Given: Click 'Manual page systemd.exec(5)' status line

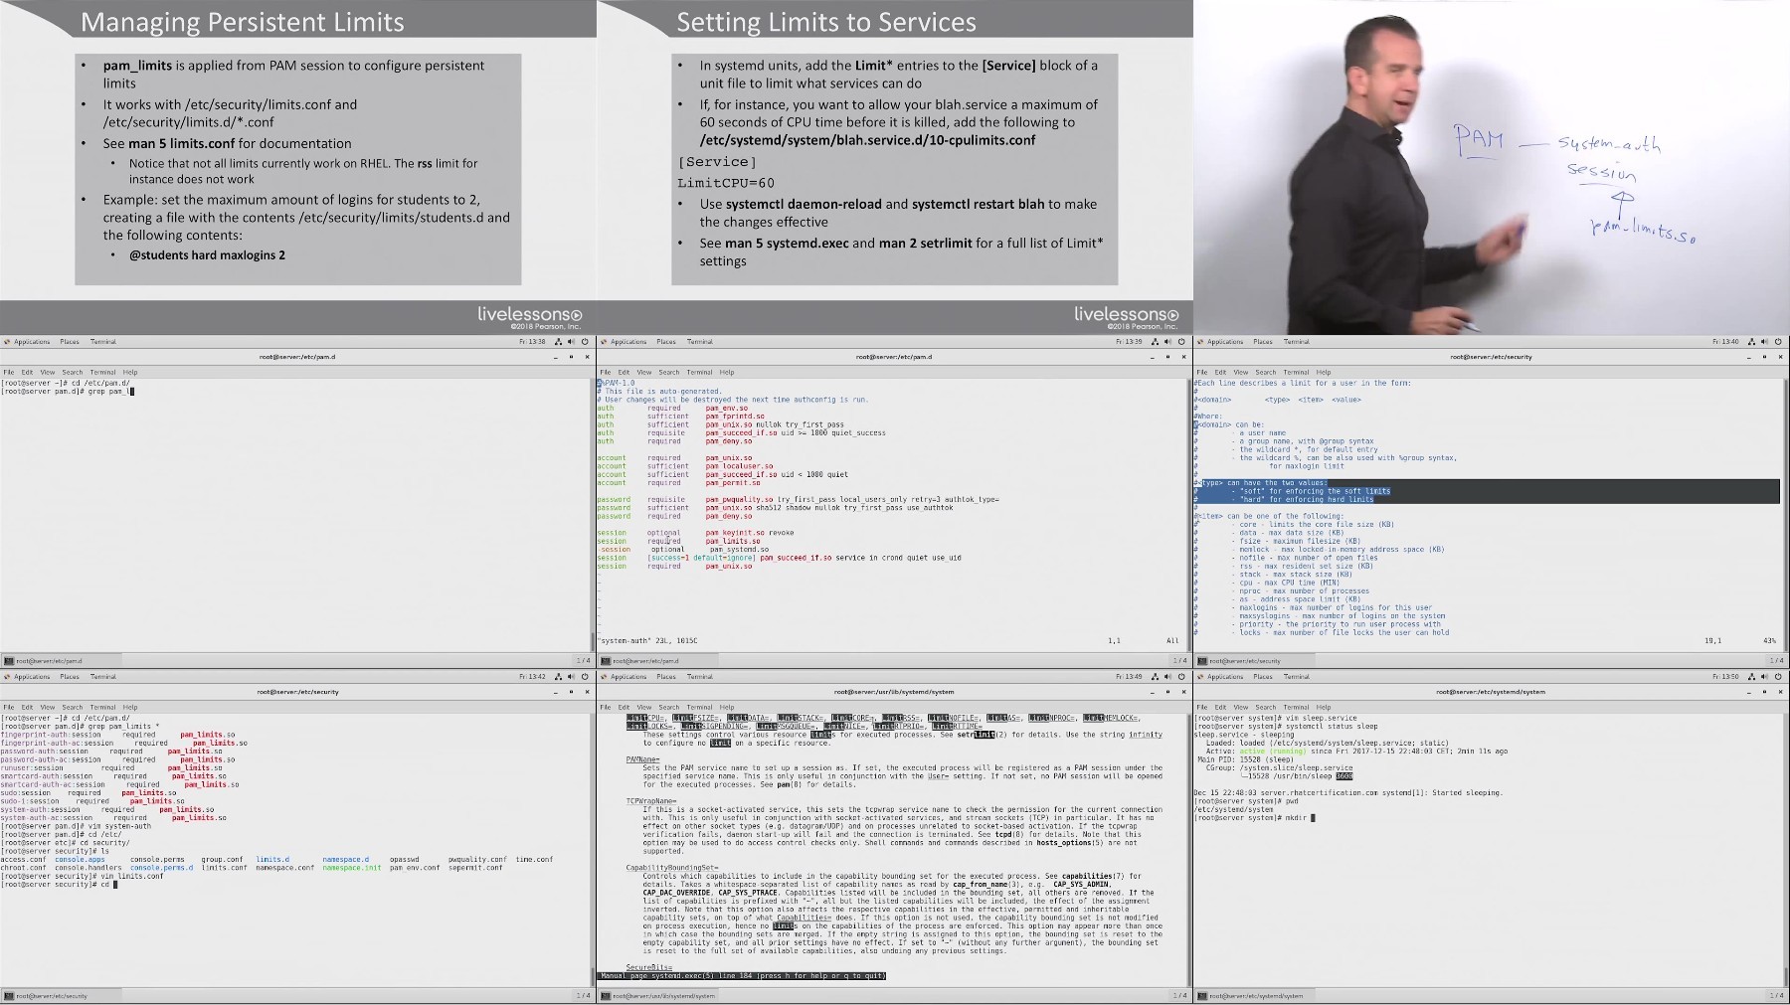Looking at the screenshot, I should point(742,976).
